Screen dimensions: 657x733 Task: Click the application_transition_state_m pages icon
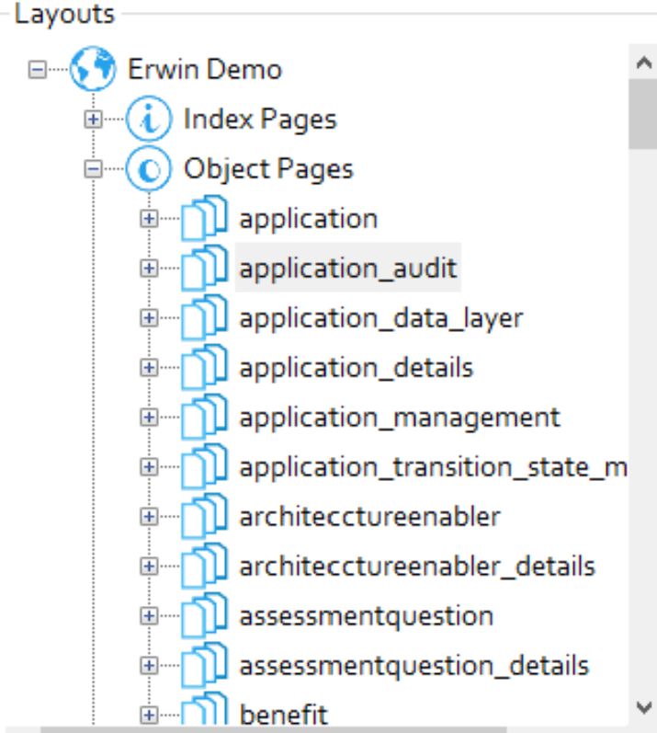pos(205,466)
